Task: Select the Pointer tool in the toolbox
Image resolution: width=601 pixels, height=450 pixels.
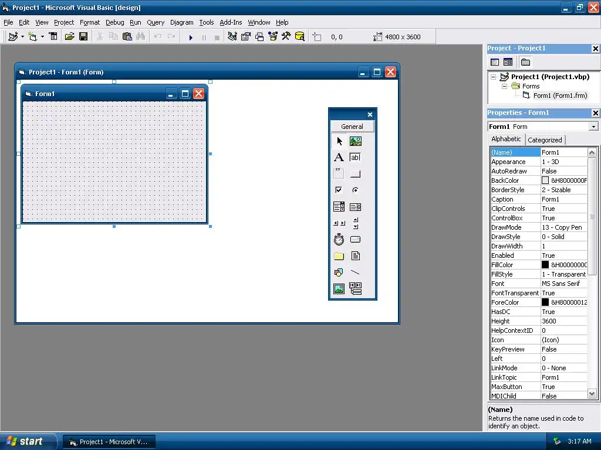Action: pos(339,141)
